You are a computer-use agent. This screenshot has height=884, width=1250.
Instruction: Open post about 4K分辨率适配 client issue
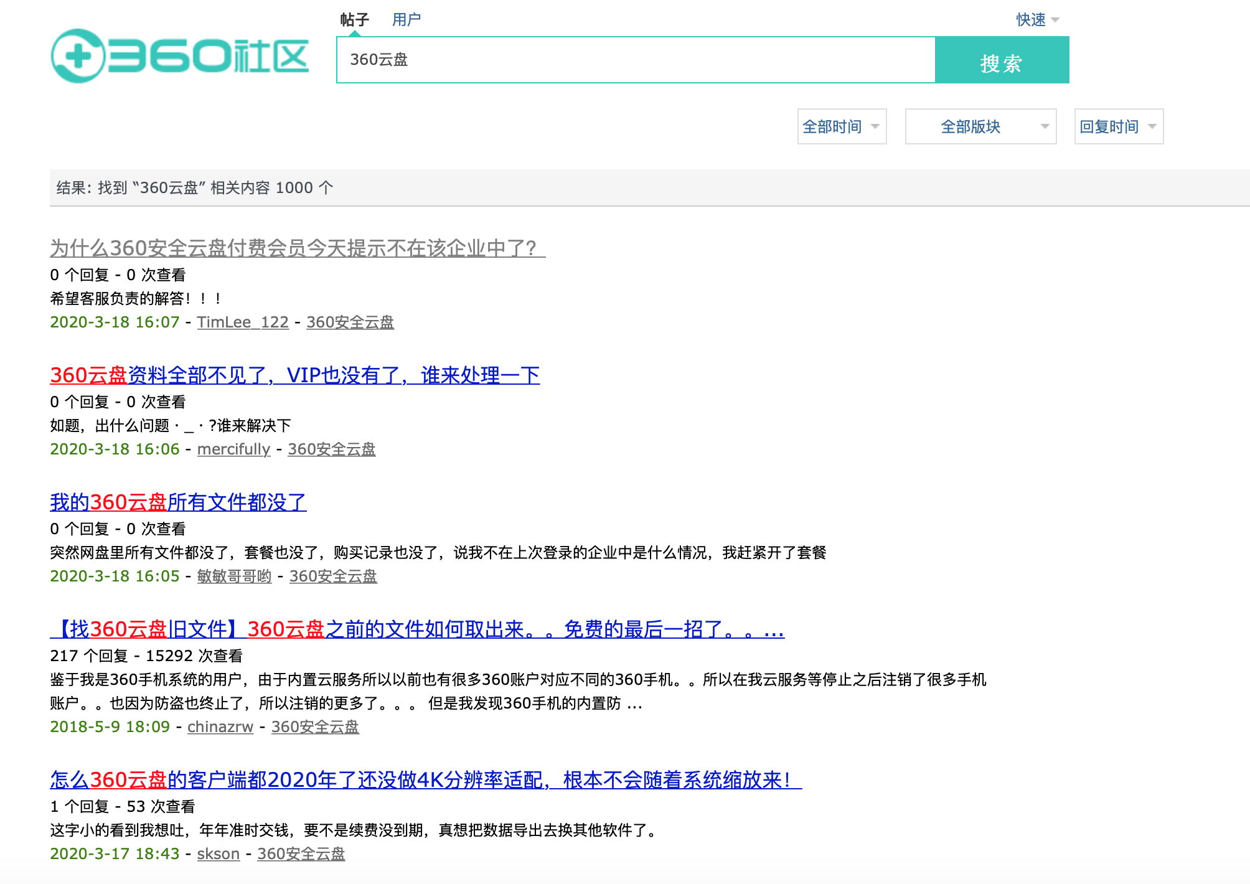pos(426,779)
